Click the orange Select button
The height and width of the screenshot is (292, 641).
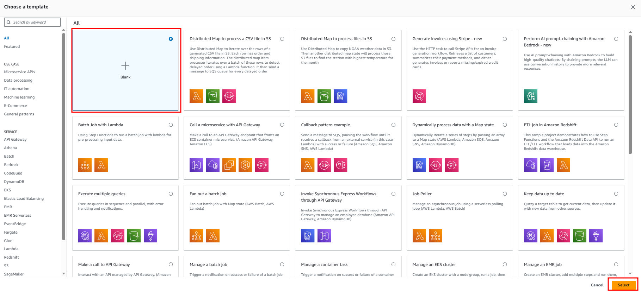623,285
